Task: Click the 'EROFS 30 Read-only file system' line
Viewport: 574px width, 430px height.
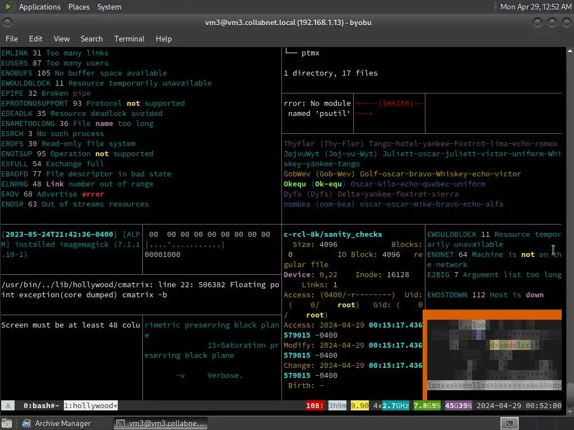Action: (68, 144)
